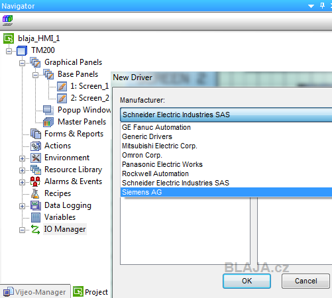This screenshot has width=332, height=298.
Task: Click the Popup Windows icon
Action: pyautogui.click(x=48, y=110)
